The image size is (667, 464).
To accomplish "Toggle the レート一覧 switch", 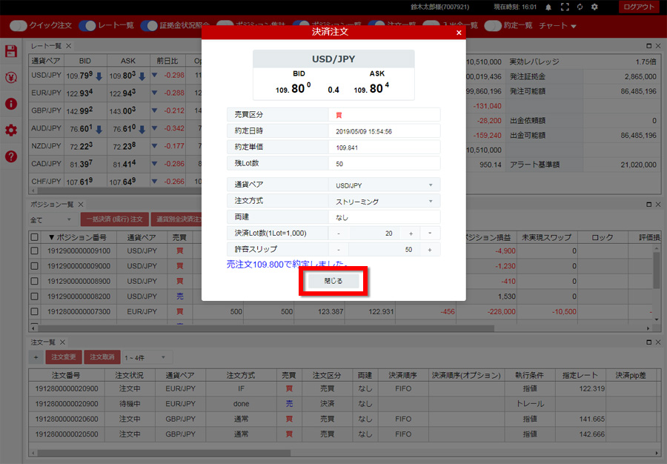I will [x=87, y=25].
